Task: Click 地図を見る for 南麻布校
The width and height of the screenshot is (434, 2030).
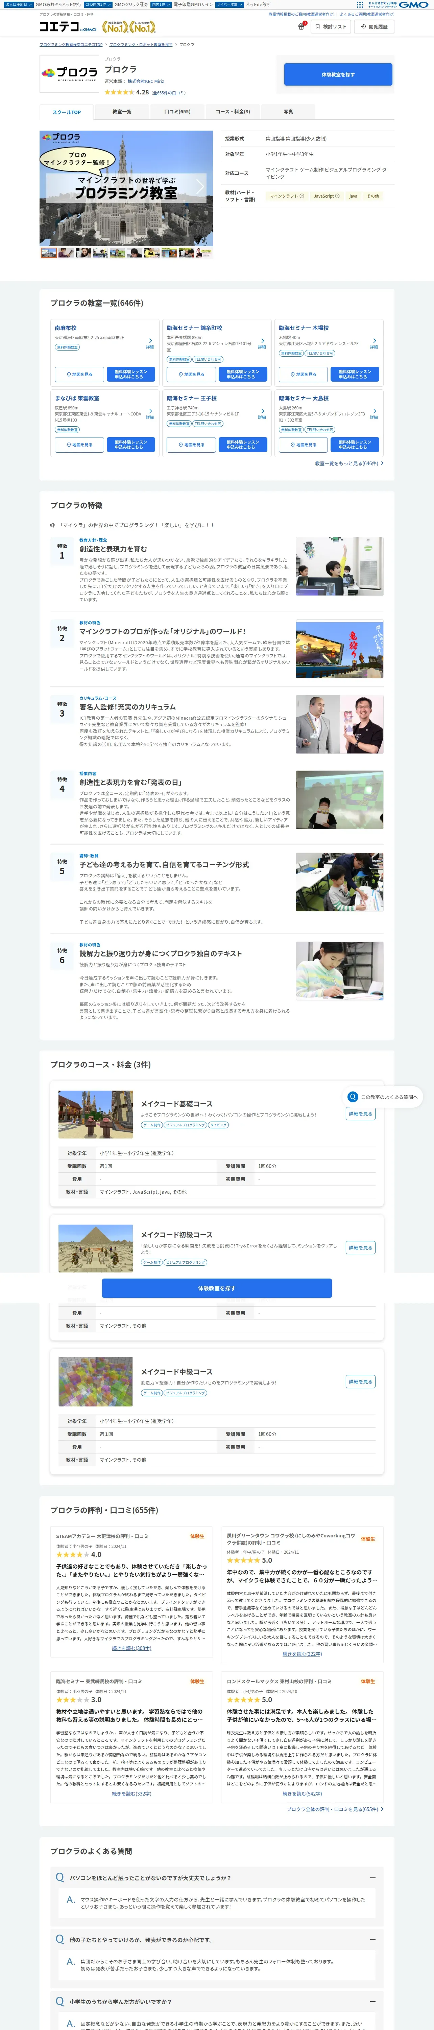Action: tap(79, 374)
